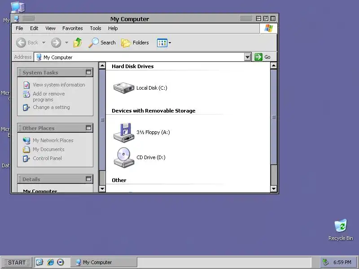359x269 pixels.
Task: Open the Back history dropdown arrow
Action: coord(44,43)
